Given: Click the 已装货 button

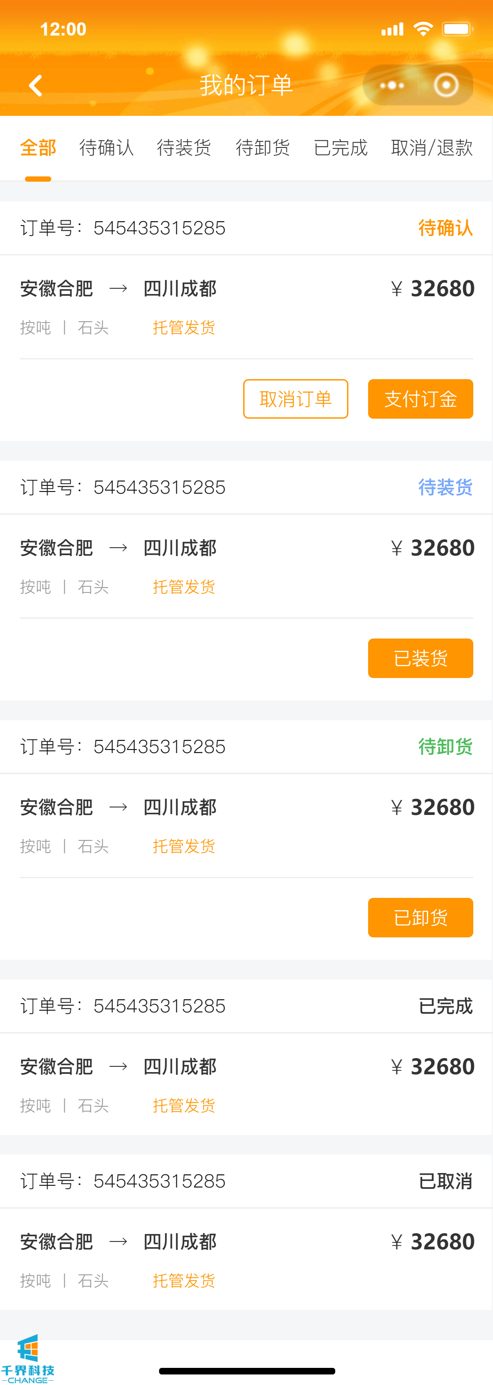Looking at the screenshot, I should tap(421, 658).
